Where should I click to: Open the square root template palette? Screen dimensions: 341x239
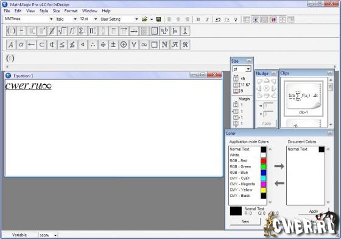[x=62, y=31]
